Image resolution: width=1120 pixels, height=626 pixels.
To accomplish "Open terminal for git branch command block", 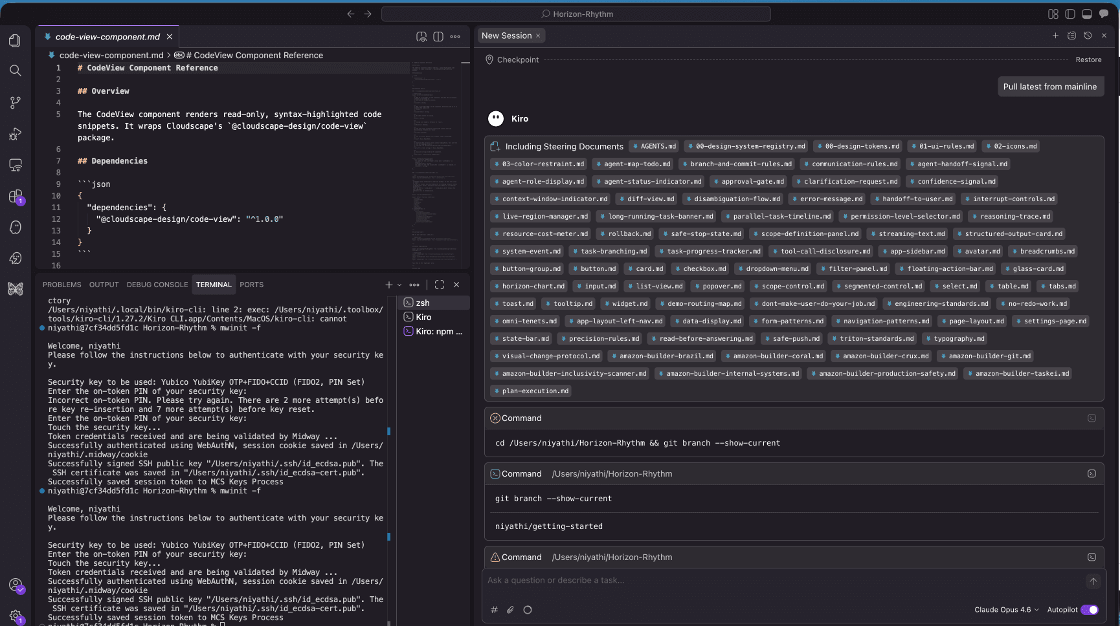I will click(1092, 474).
